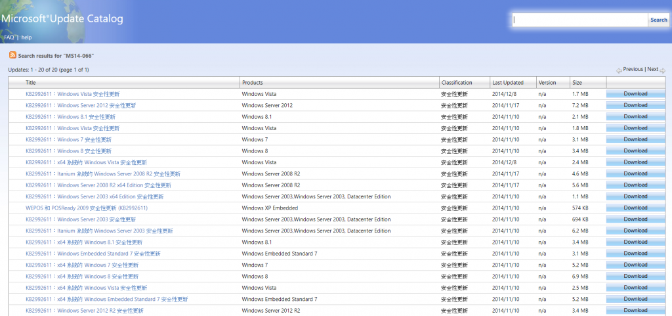Download the 2.4 MB x64 Windows Vista update
672x316 pixels.
click(x=635, y=162)
